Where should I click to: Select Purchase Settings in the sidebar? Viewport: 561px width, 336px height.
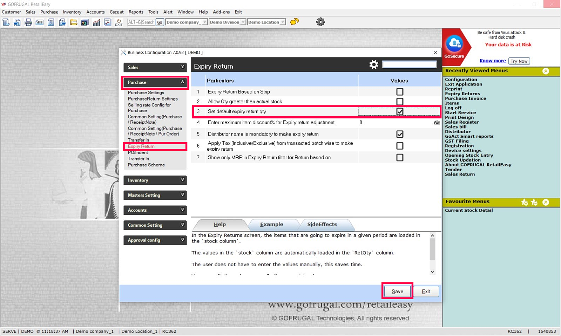146,92
